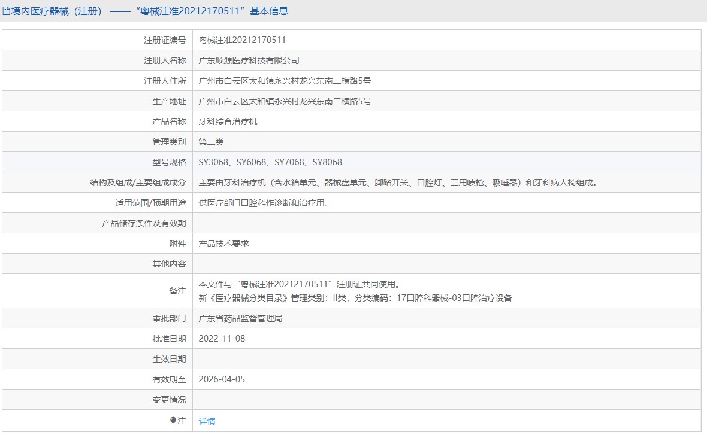
Task: Click the product name 牙科综合治疗机
Action: (228, 121)
